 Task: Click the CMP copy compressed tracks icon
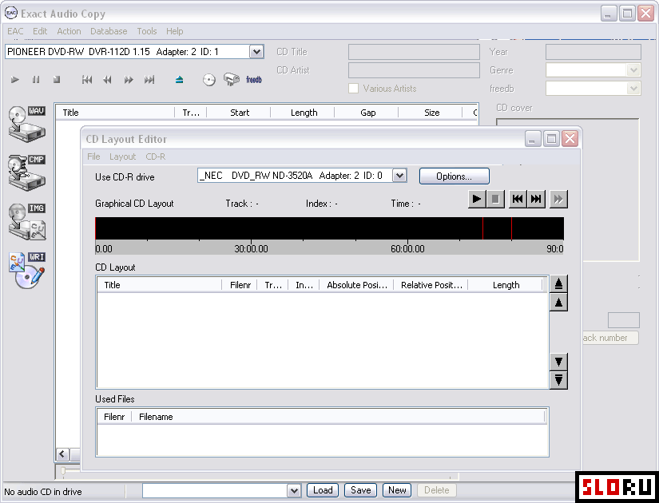tap(27, 172)
